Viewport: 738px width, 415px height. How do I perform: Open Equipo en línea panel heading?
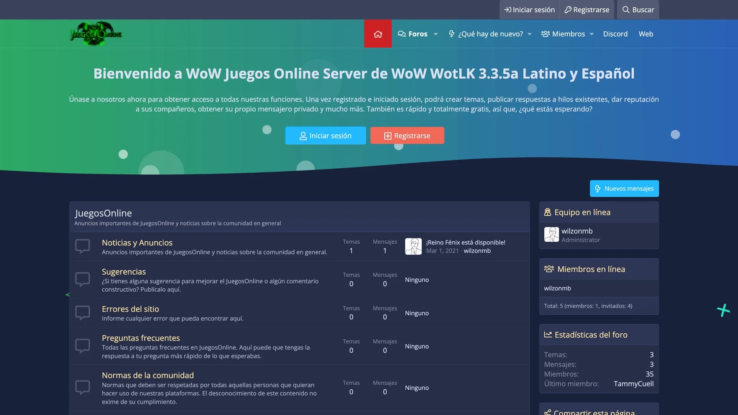click(x=582, y=212)
